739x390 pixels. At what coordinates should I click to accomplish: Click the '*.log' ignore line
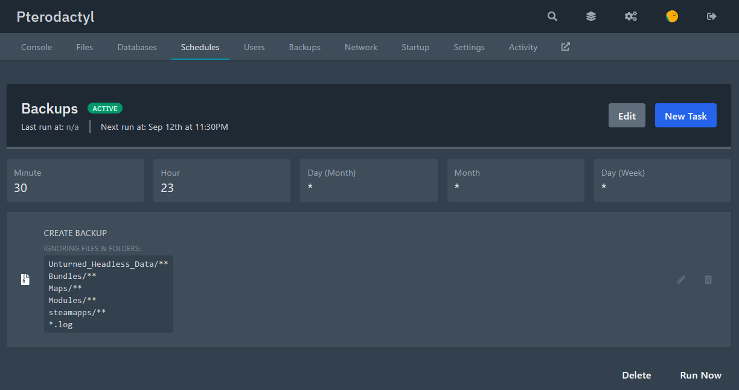(60, 324)
